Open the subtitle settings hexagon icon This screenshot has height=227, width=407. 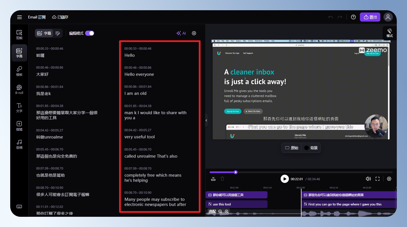click(x=194, y=33)
